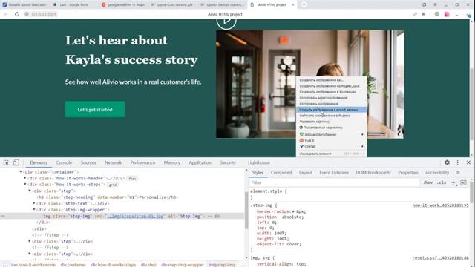Open AdGuard Antibanner submenu arrow
Image resolution: width=475 pixels, height=267 pixels.
click(x=362, y=134)
